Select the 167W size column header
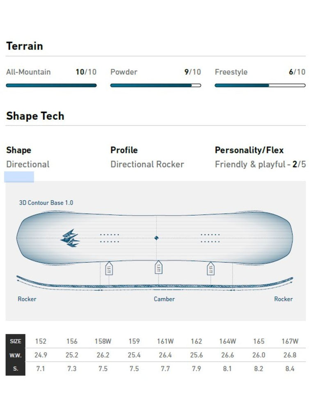 pos(290,341)
